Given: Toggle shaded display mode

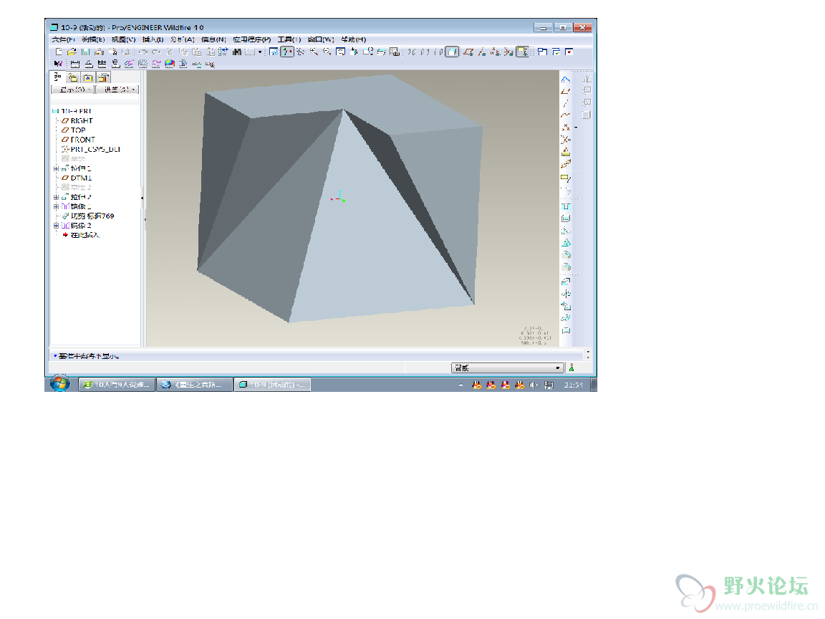Looking at the screenshot, I should click(x=452, y=52).
